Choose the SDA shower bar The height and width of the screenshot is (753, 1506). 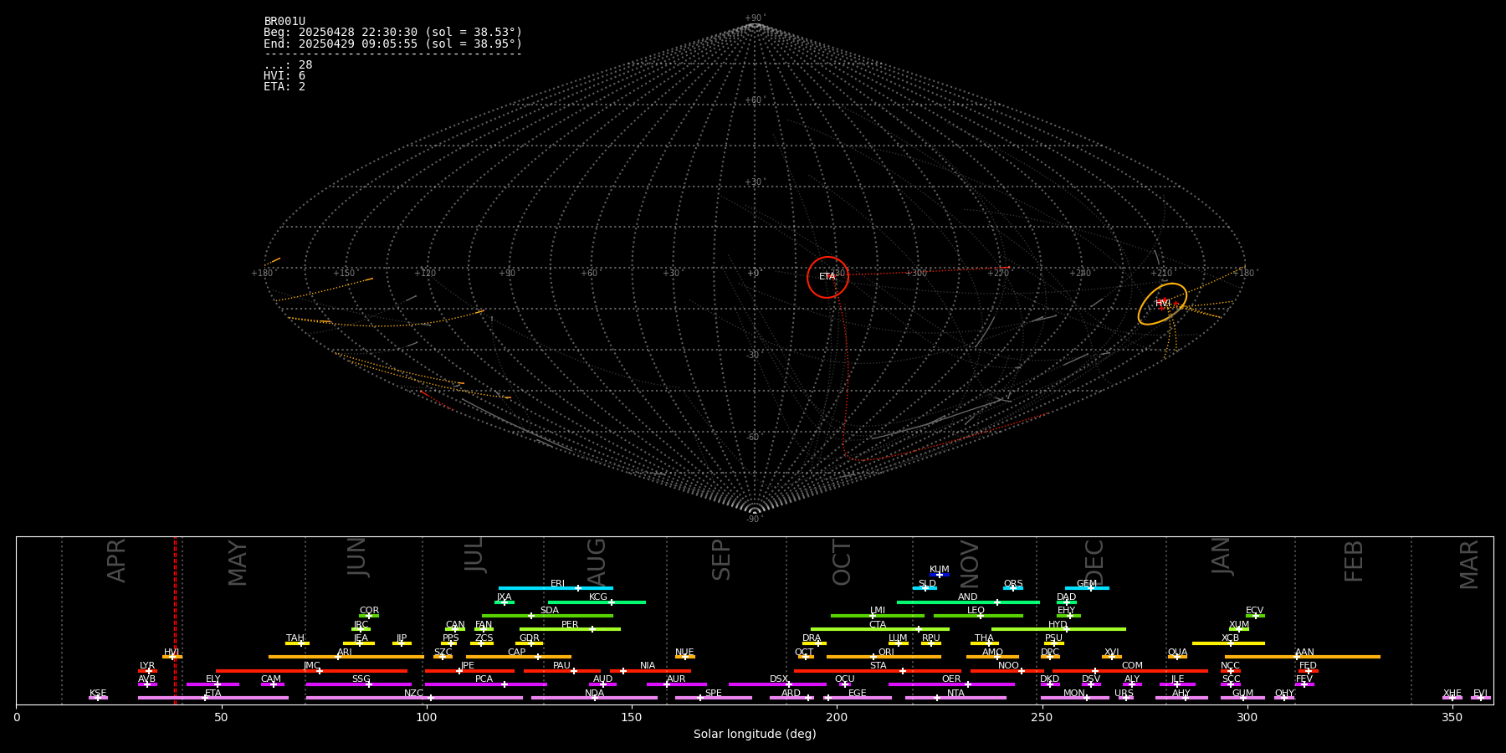point(547,616)
